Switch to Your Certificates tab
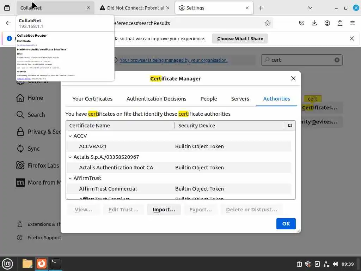 92,99
